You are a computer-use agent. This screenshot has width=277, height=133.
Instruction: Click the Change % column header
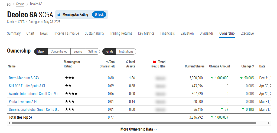point(248,66)
